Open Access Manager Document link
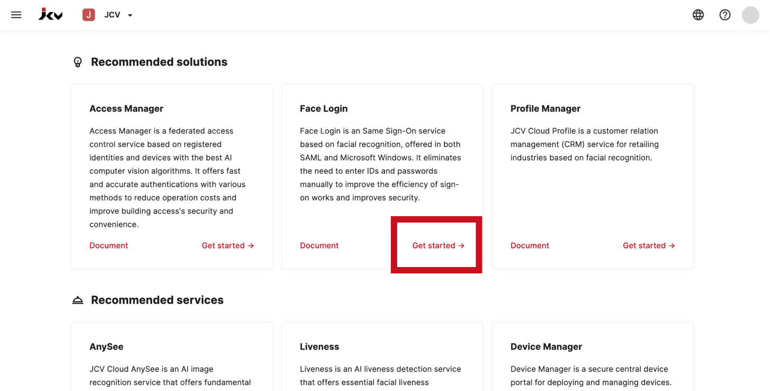770x391 pixels. 109,245
